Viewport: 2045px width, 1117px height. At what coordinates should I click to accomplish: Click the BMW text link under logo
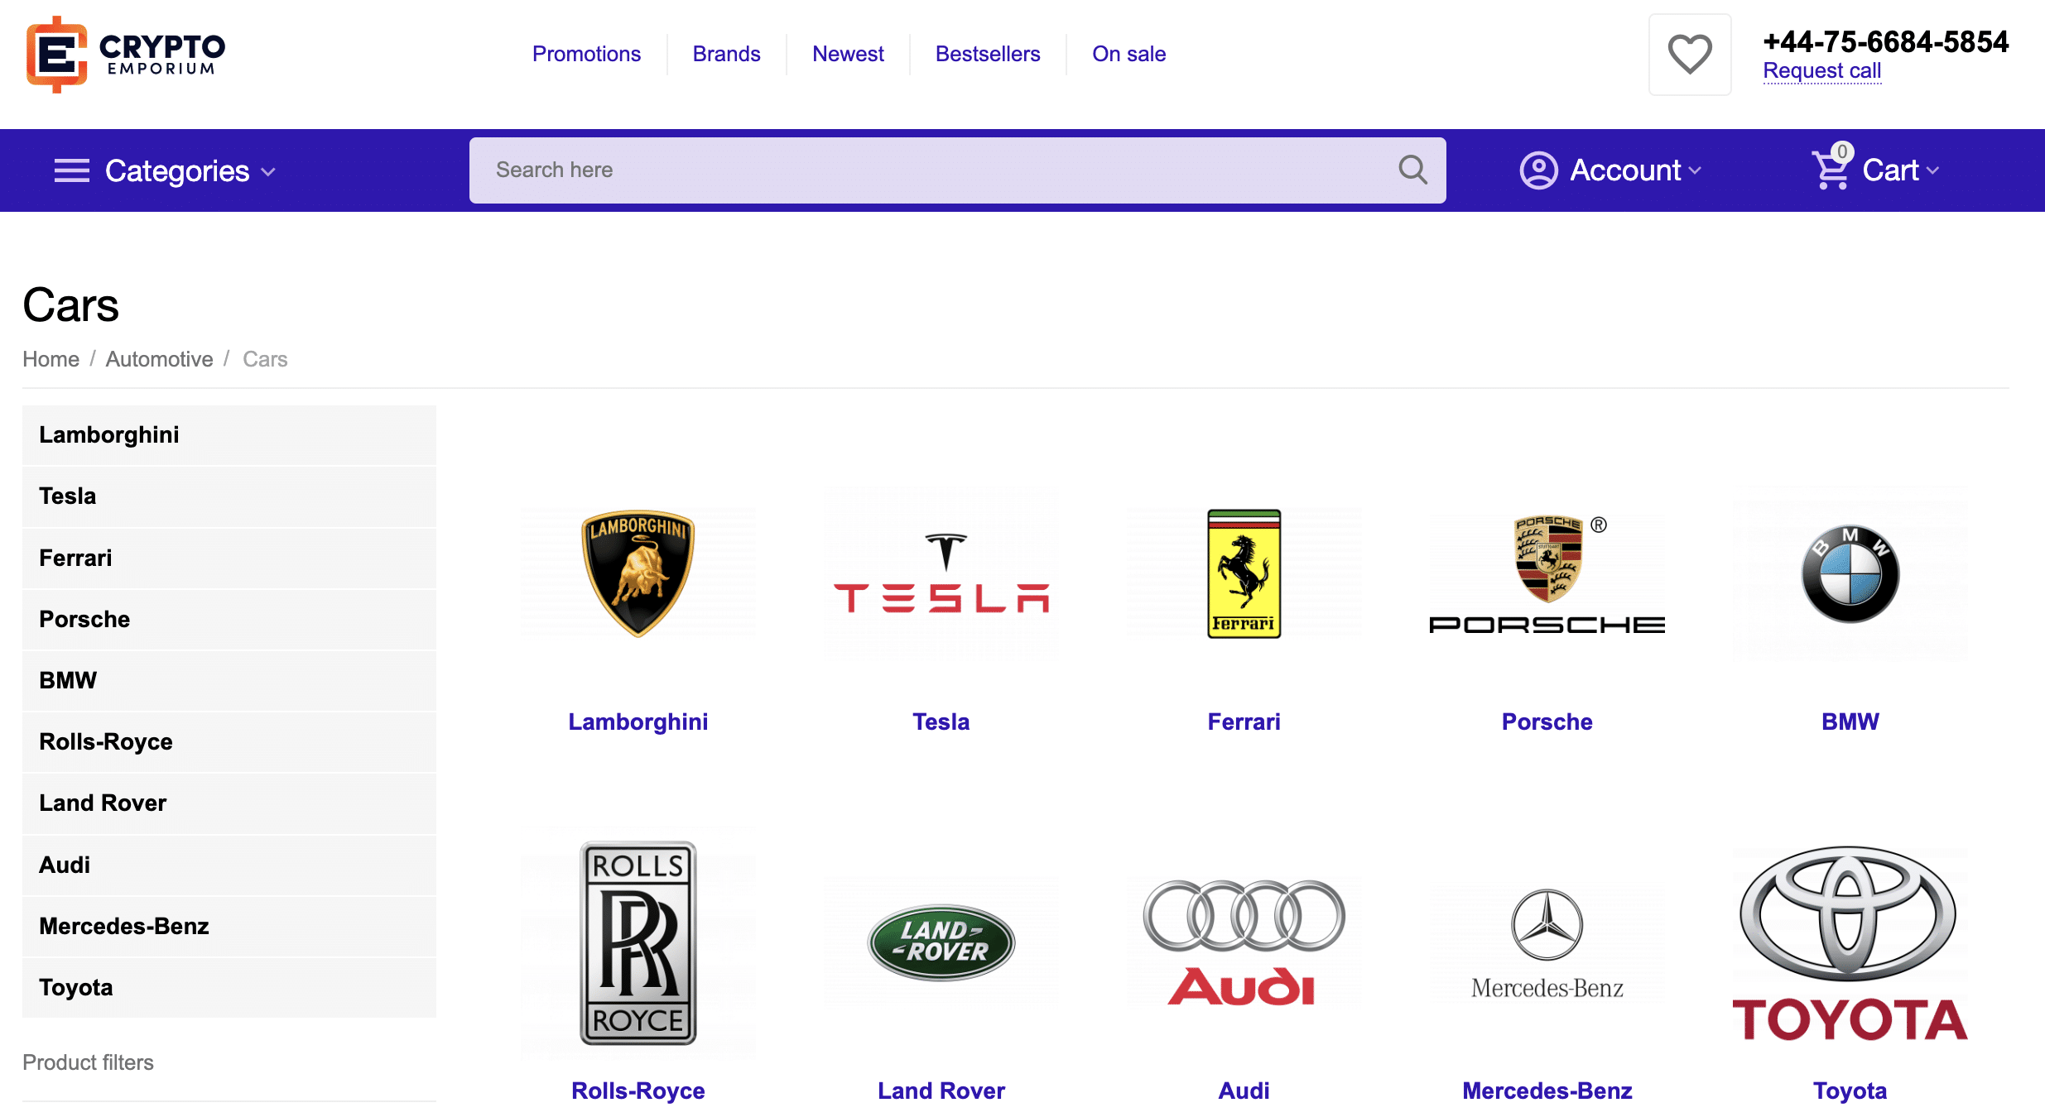(x=1850, y=721)
